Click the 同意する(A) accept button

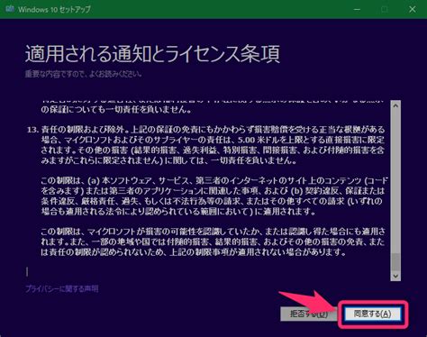[372, 314]
